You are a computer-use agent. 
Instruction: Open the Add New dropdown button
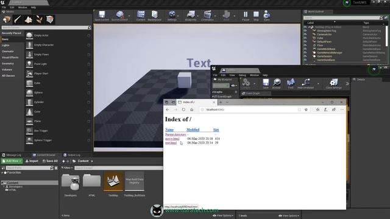tap(12, 161)
